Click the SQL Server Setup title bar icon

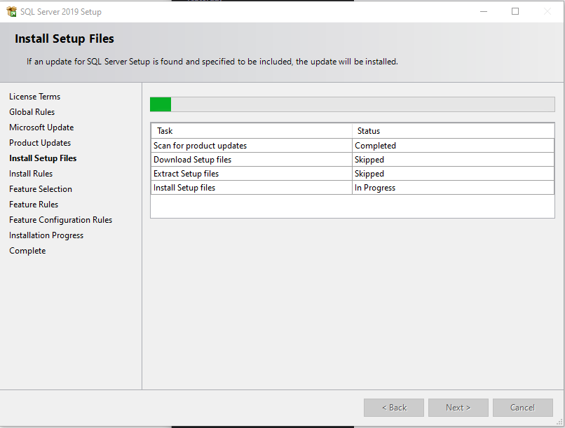tap(11, 11)
